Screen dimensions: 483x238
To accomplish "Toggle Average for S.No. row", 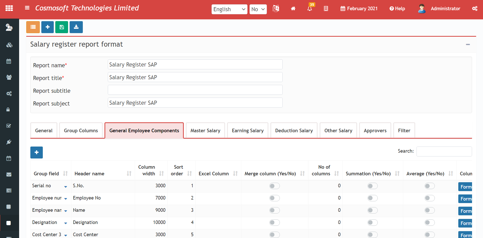I will point(429,186).
